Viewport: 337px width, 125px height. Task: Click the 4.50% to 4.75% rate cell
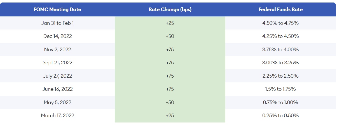click(x=280, y=23)
